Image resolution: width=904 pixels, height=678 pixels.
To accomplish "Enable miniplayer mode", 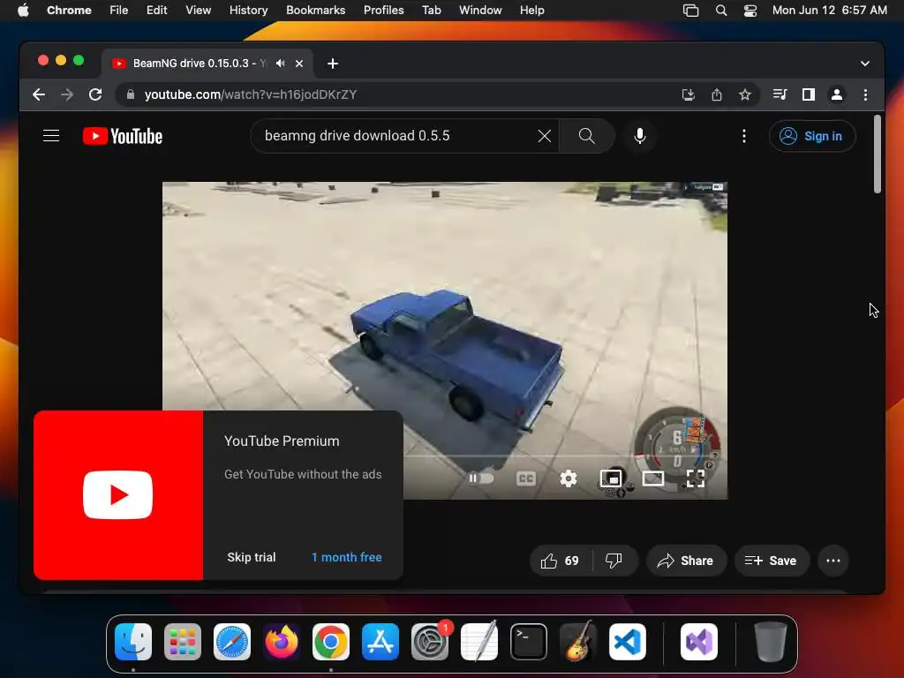I will tap(611, 478).
